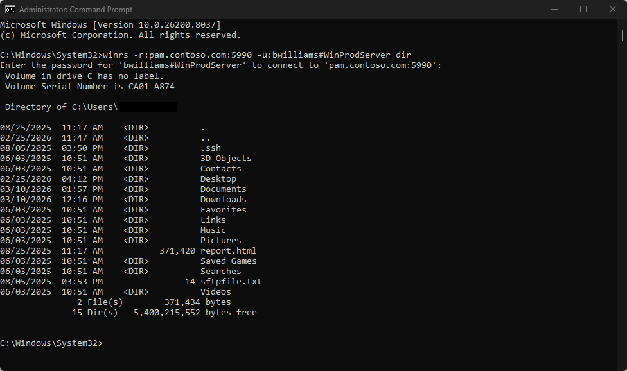Image resolution: width=627 pixels, height=371 pixels.
Task: Click the Desktop directory name
Action: click(218, 179)
